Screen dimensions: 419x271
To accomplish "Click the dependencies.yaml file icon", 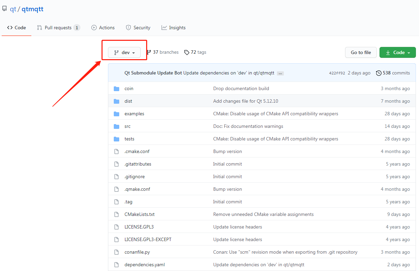I will [x=117, y=265].
